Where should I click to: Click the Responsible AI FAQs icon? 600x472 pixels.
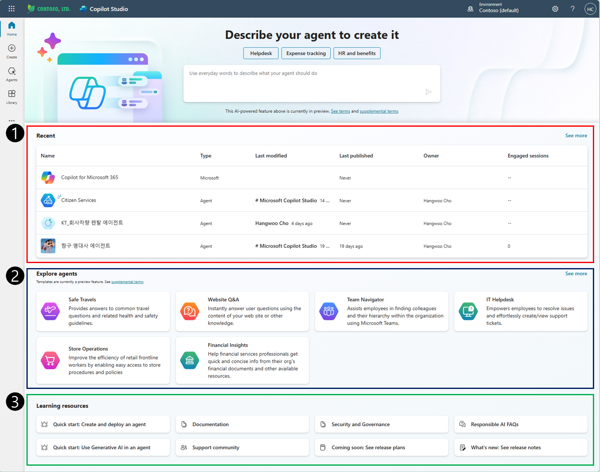pos(462,424)
